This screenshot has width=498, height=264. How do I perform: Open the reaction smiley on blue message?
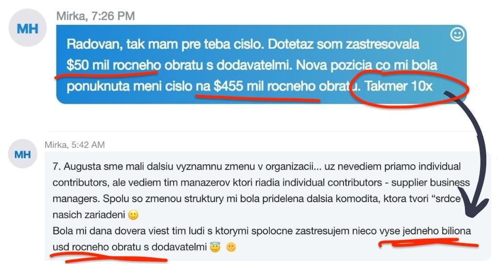tap(458, 35)
